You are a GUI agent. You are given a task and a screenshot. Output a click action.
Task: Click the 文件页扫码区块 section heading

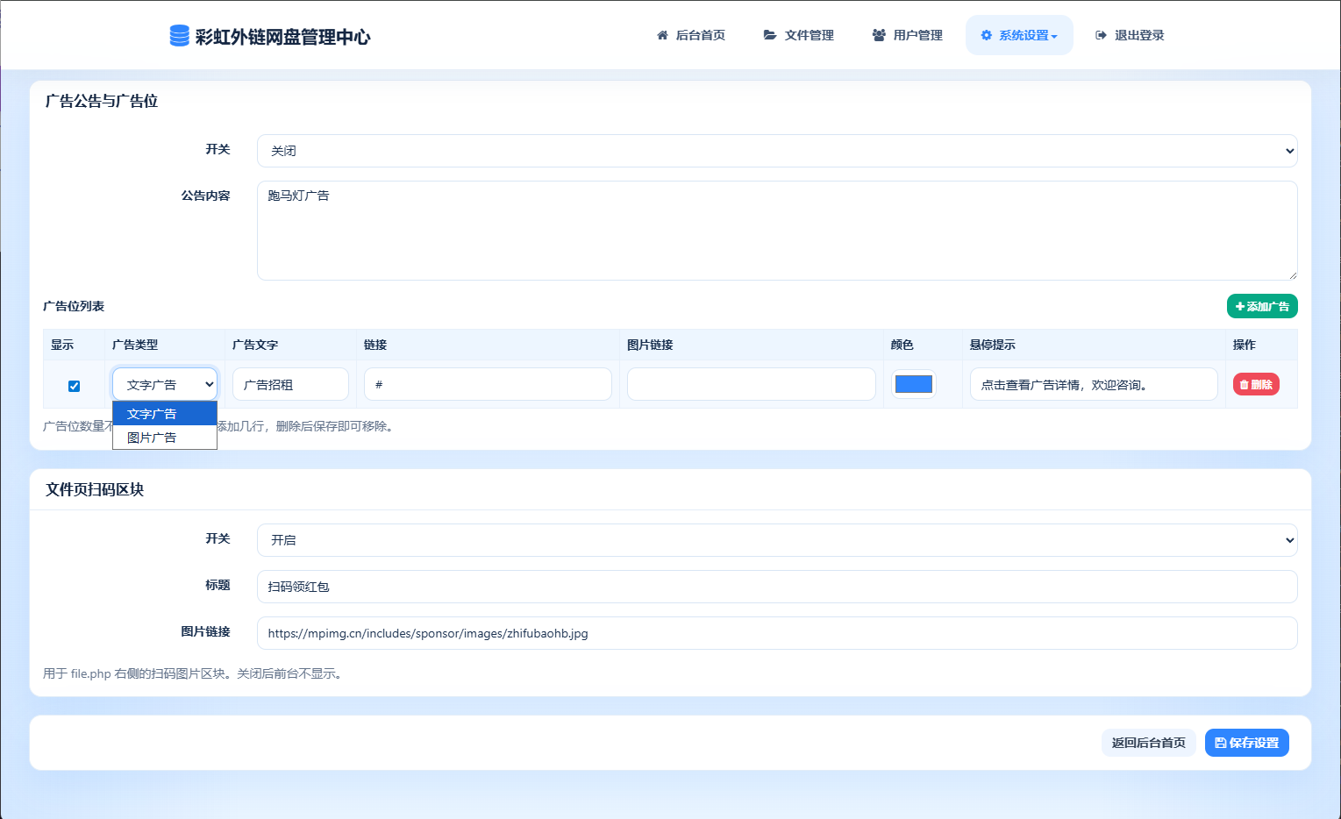point(95,489)
